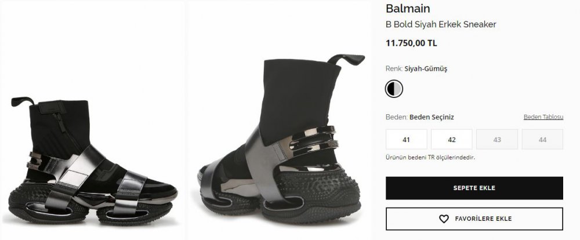The width and height of the screenshot is (580, 240).
Task: Select the greyed-out size 43 option
Action: click(497, 139)
